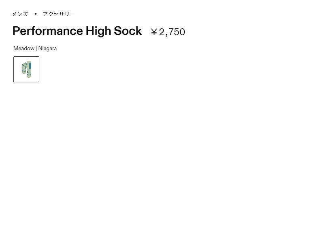Click the word Meadow in color name

pos(24,49)
